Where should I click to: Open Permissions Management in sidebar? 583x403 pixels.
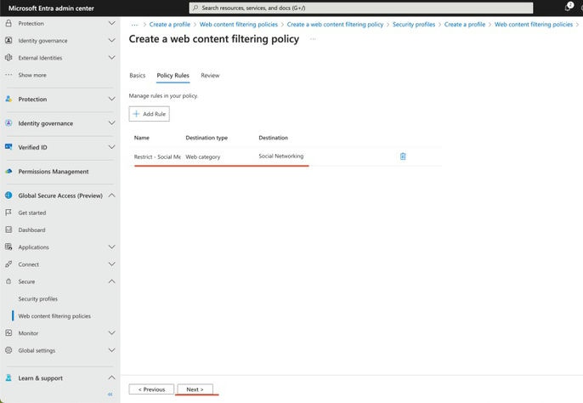54,172
